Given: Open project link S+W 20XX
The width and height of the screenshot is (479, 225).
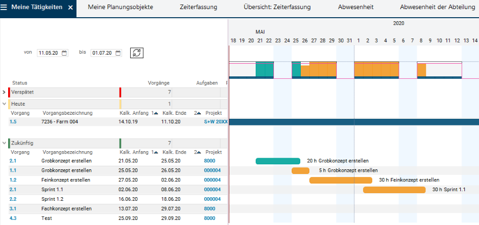Looking at the screenshot, I should coord(216,122).
